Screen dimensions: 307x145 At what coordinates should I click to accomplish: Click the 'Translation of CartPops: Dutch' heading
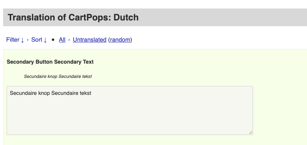coord(73,17)
